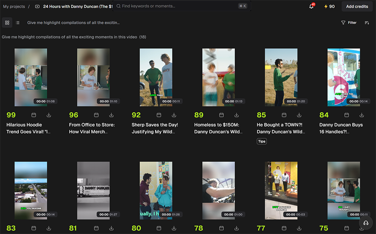Screen dimensions: 376x234
Task: Download the clip scored 81
Action: pyautogui.click(x=111, y=228)
